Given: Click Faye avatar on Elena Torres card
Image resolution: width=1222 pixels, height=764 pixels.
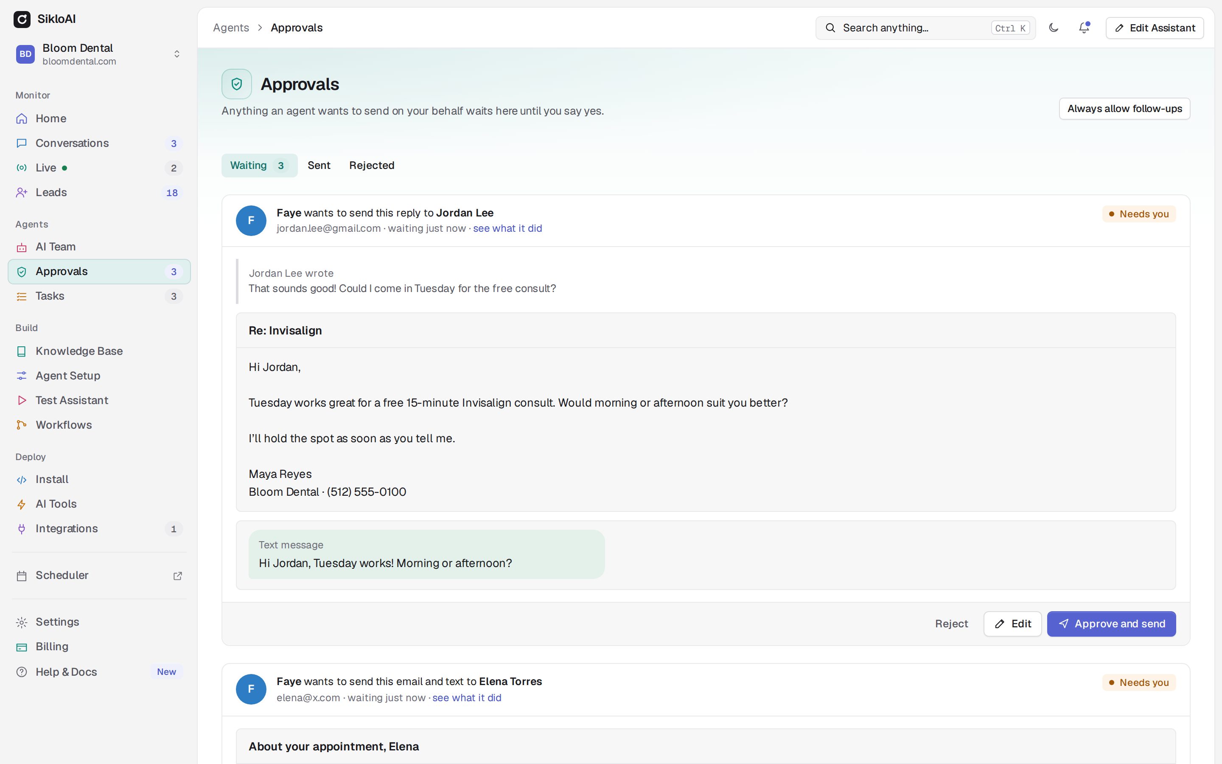Looking at the screenshot, I should point(251,689).
